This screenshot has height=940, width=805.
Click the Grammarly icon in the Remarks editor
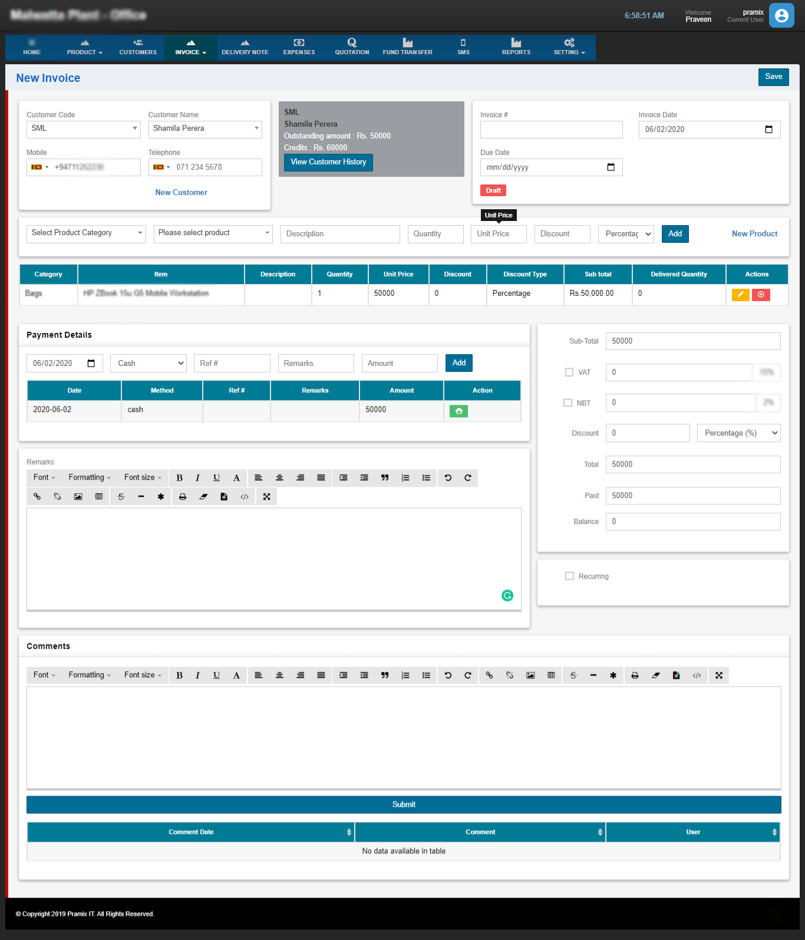[x=507, y=595]
